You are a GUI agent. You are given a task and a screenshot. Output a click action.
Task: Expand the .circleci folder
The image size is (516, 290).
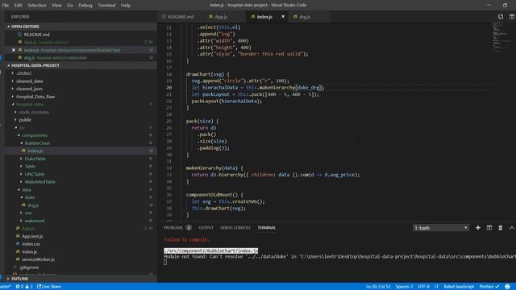pyautogui.click(x=23, y=73)
